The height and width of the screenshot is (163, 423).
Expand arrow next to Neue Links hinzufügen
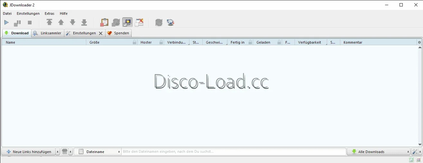click(x=58, y=152)
